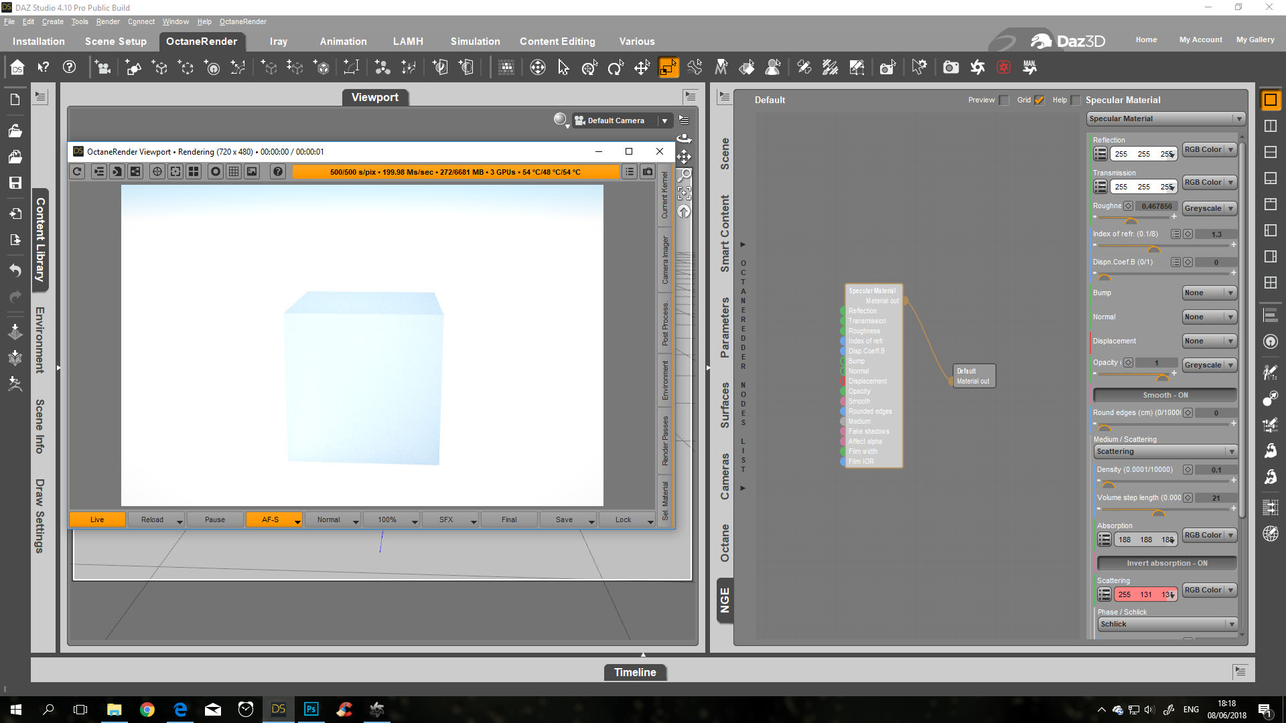Viewport: 1286px width, 723px height.
Task: Click the Pause button in render viewport
Action: pos(214,519)
